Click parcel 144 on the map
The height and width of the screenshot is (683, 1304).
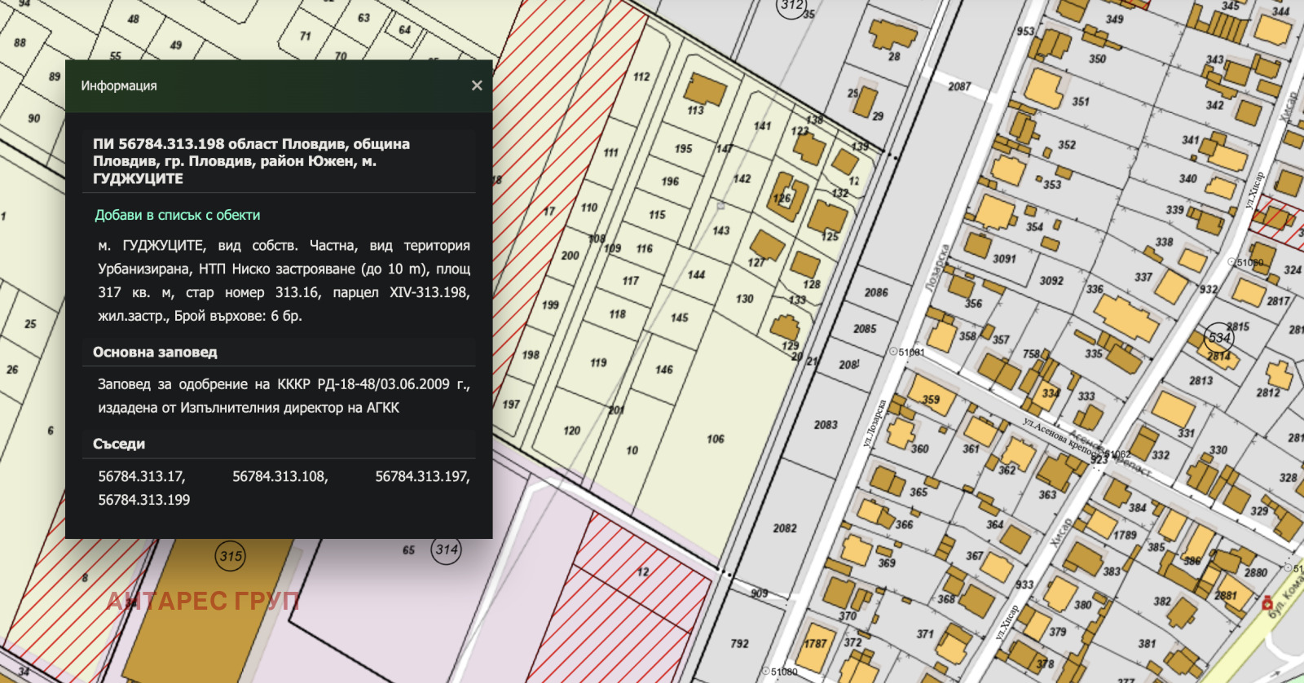click(696, 274)
